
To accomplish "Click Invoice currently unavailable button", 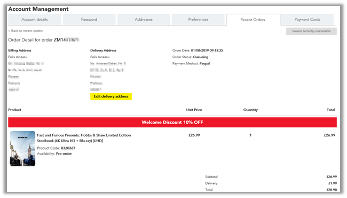I will 311,31.
